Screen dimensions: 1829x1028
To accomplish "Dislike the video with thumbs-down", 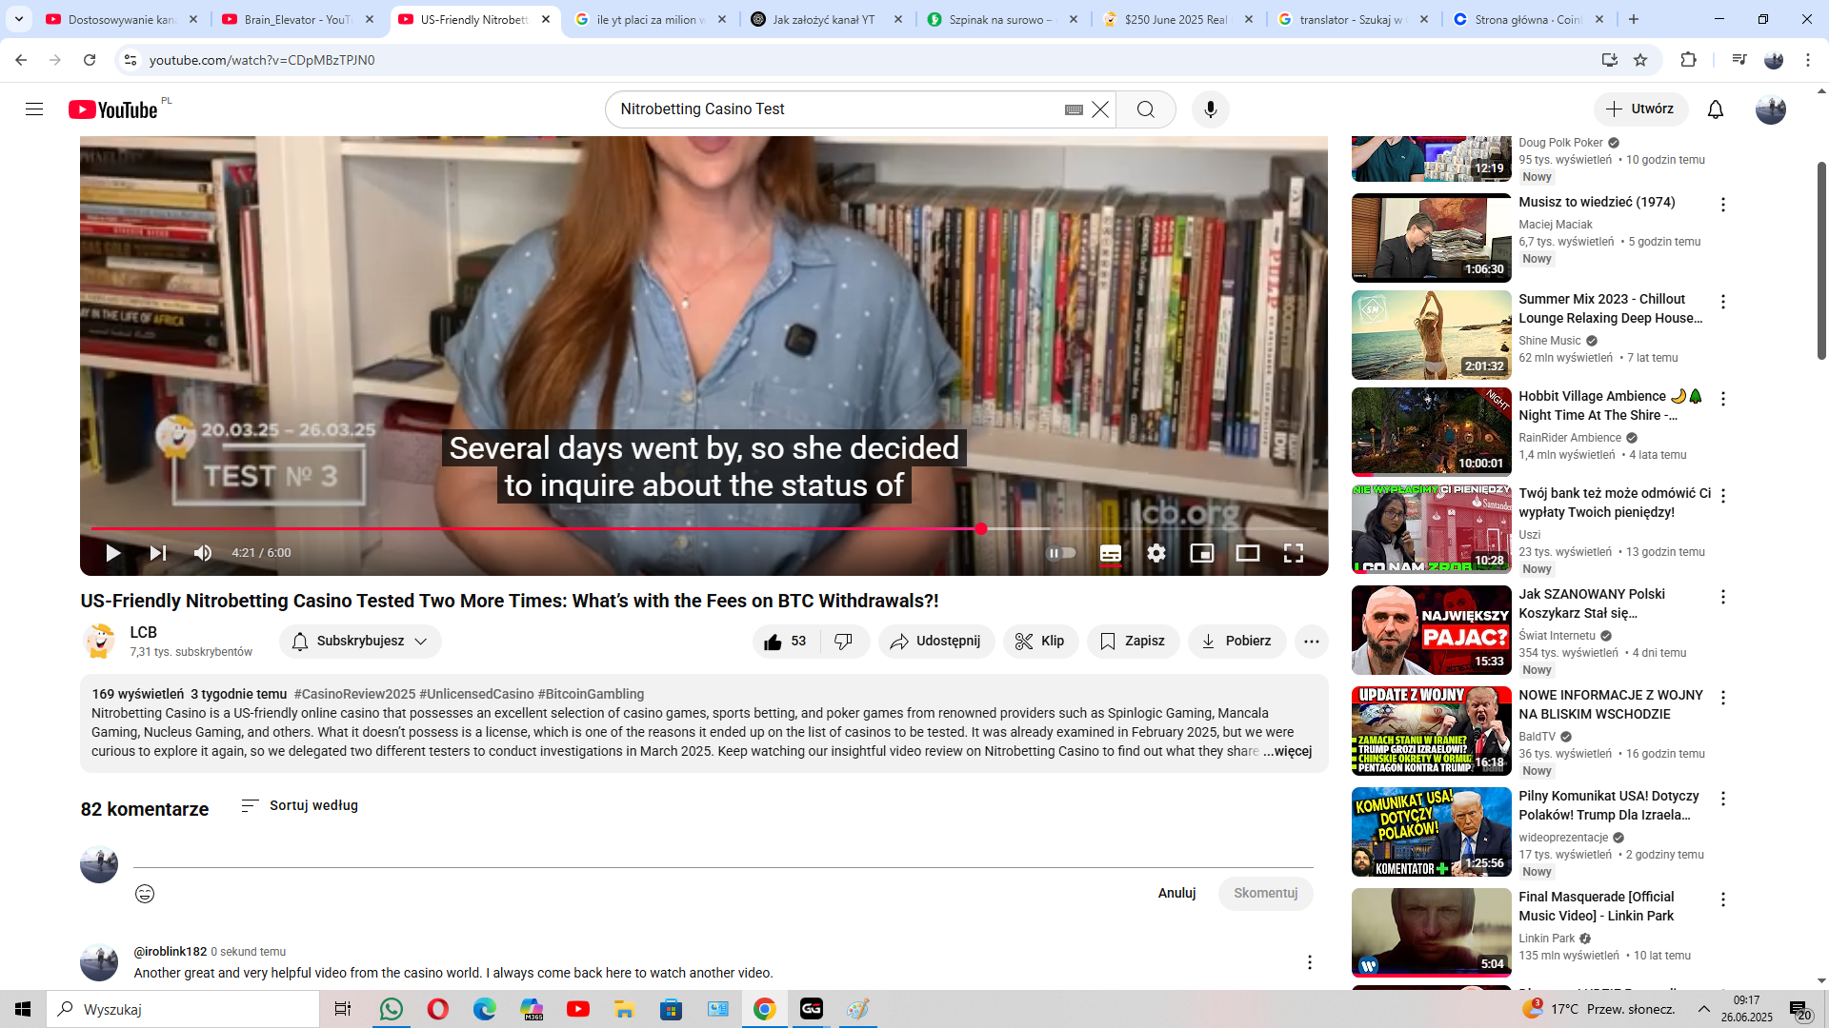I will coord(844,642).
